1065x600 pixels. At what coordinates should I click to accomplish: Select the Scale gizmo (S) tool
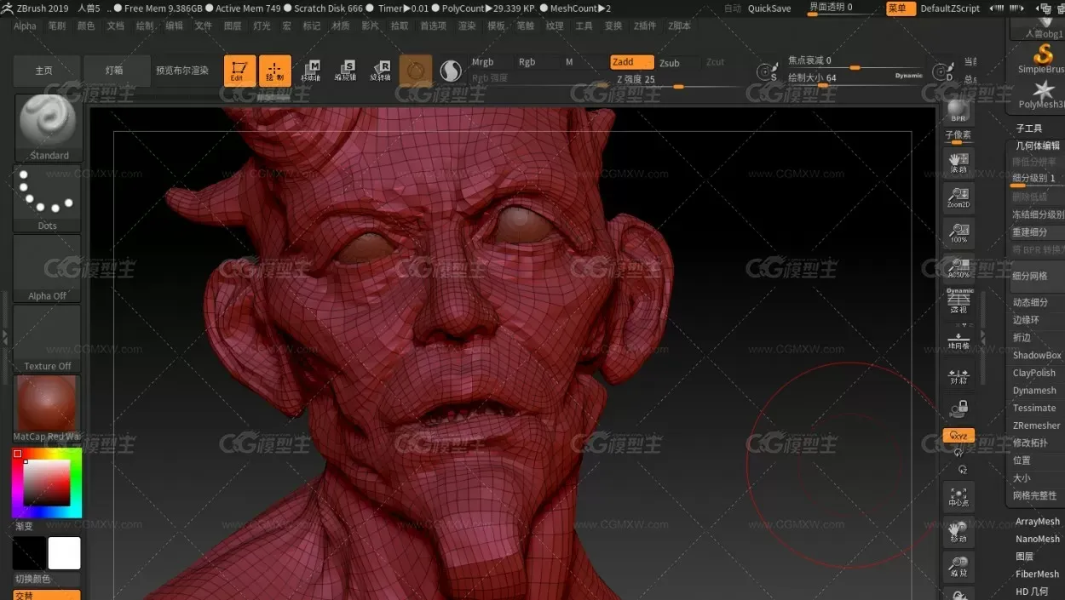[346, 71]
